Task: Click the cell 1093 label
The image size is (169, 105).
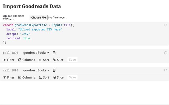Action: coord(11,53)
